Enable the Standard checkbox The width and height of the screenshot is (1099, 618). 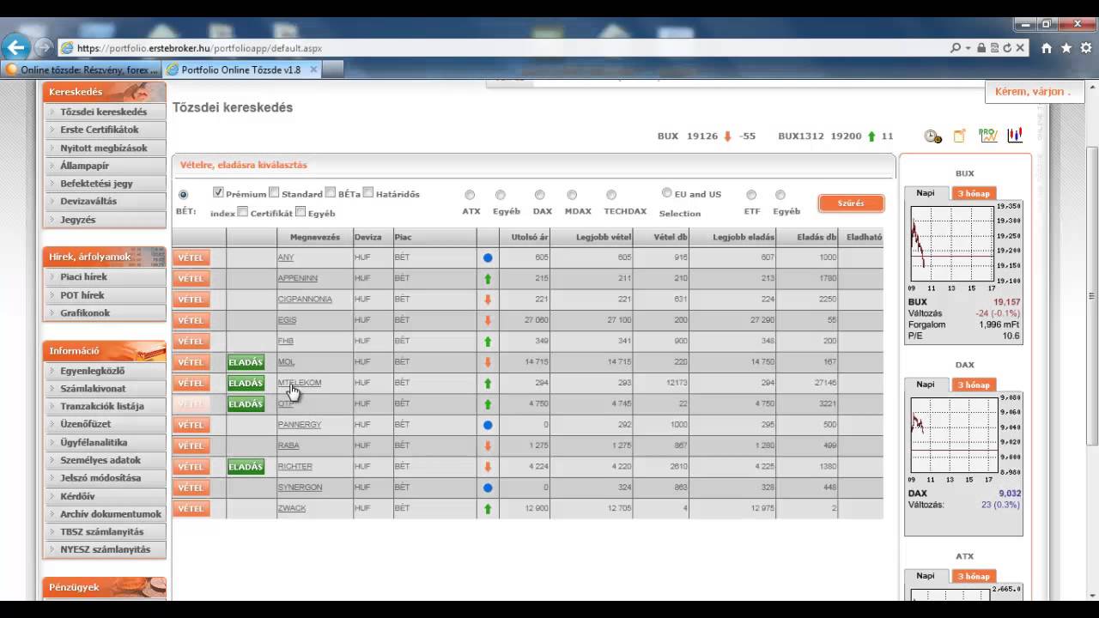coord(274,193)
